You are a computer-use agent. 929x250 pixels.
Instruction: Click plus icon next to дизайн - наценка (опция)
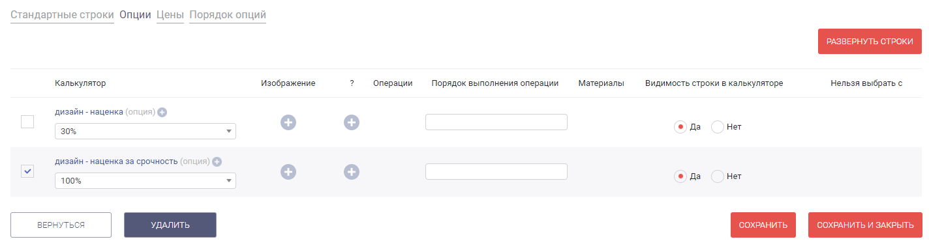click(162, 112)
